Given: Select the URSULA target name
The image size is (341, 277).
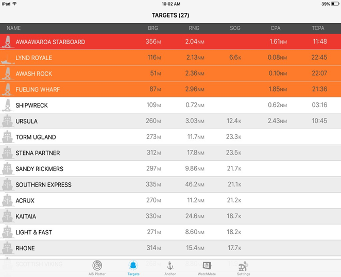Looking at the screenshot, I should tap(27, 121).
